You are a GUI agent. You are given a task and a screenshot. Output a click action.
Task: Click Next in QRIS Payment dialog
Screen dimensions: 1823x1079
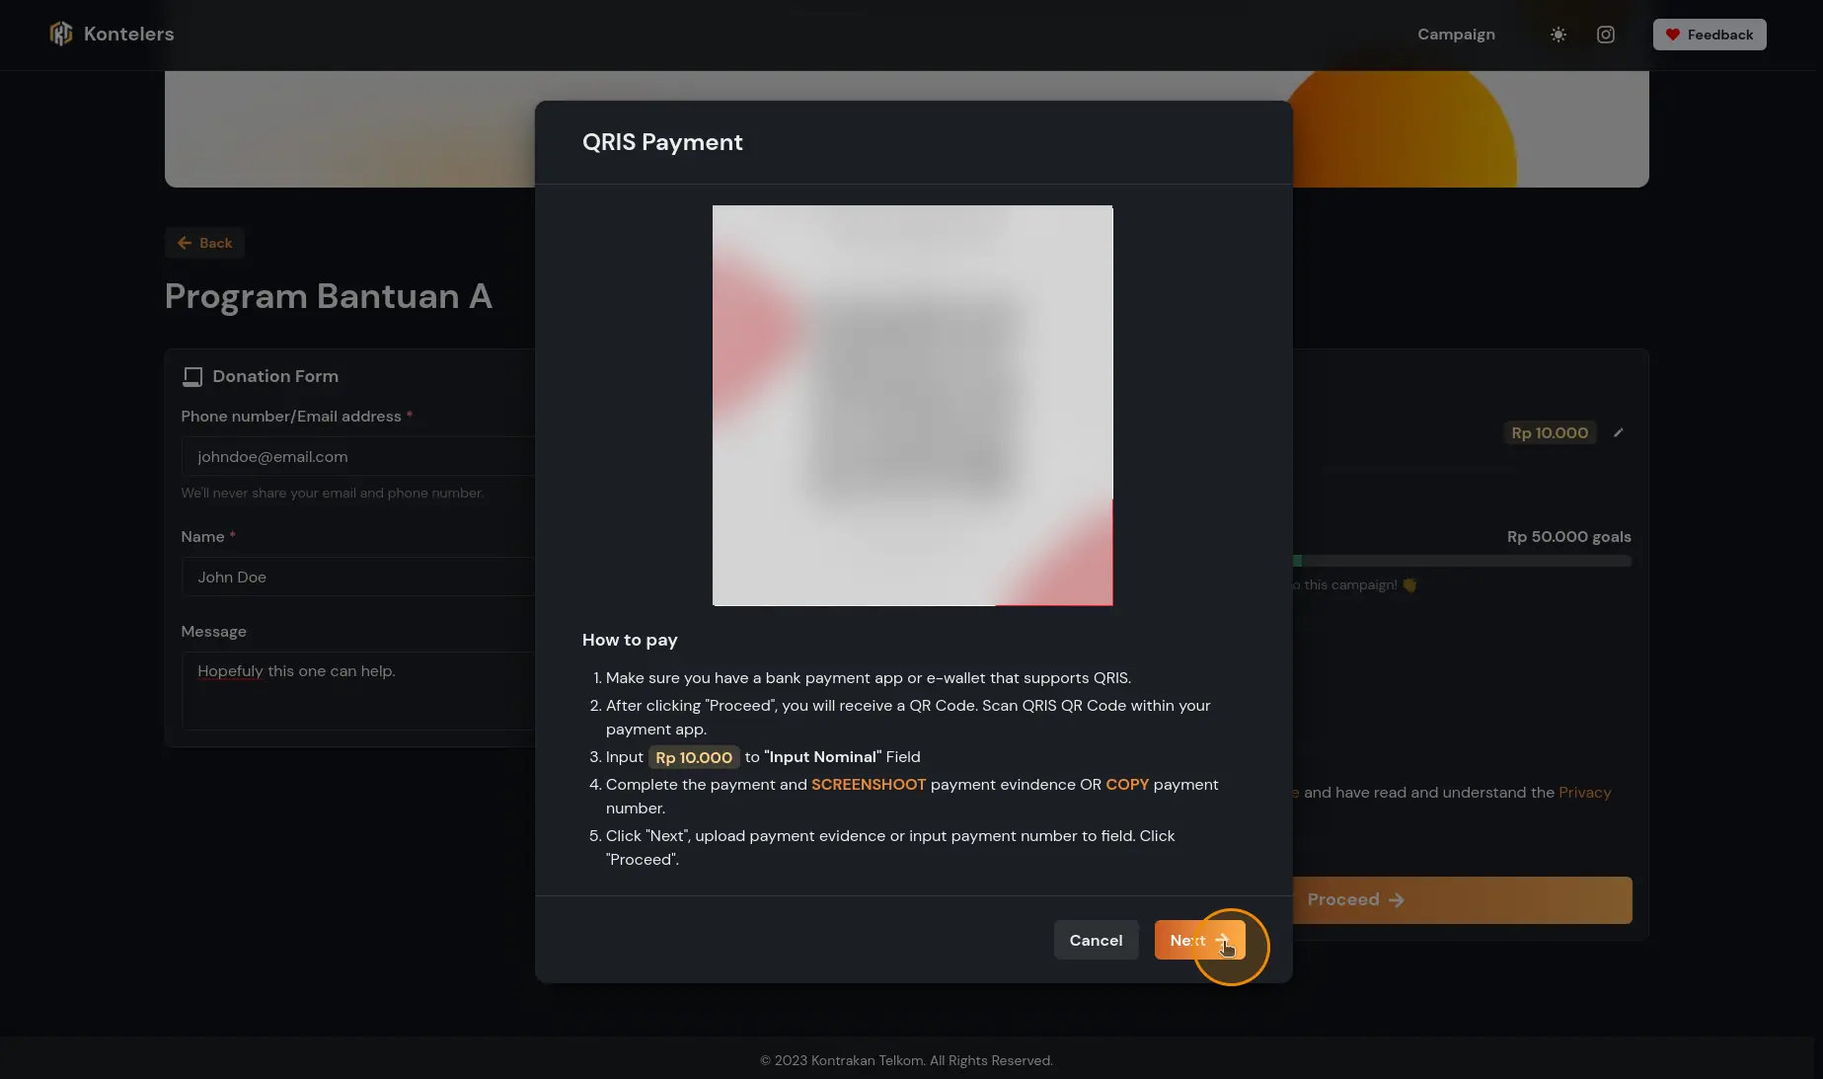1199,941
